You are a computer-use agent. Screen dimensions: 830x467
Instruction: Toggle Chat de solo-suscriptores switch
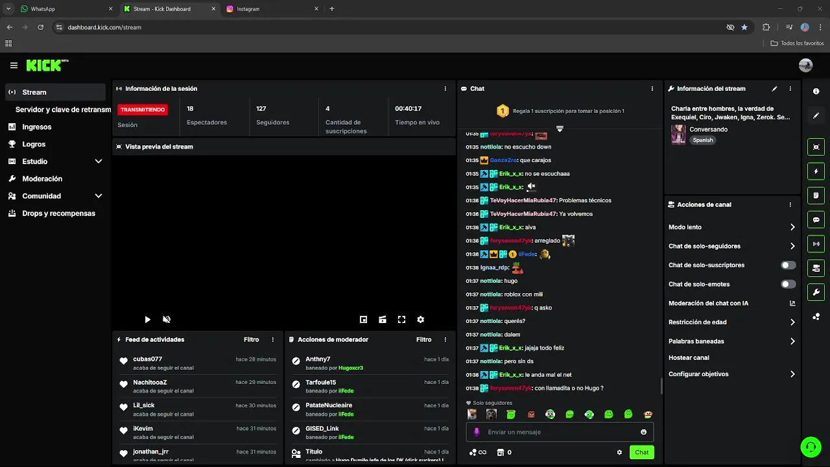click(788, 265)
